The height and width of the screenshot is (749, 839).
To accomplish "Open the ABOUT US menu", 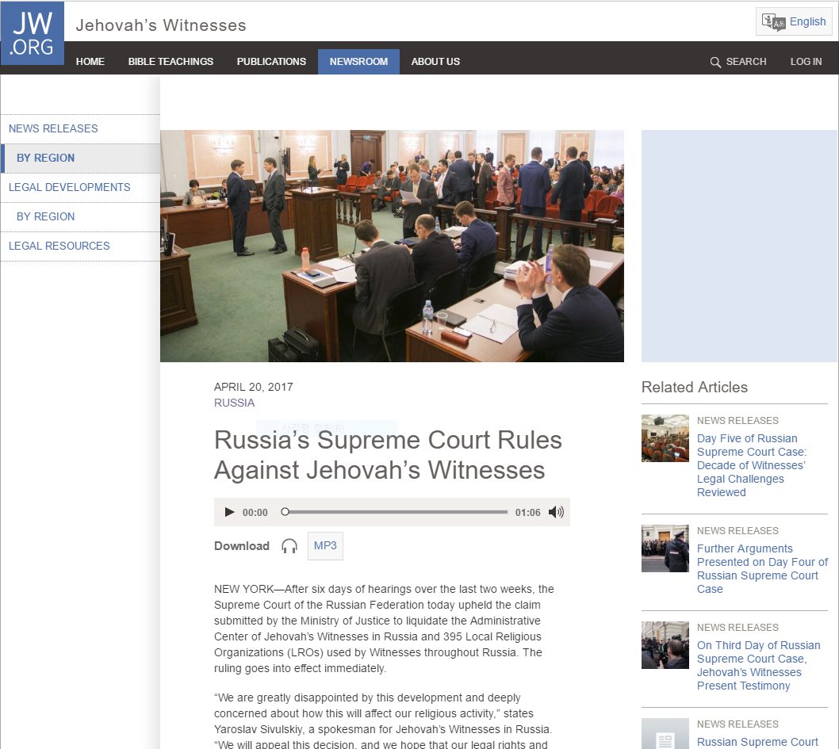I will [x=435, y=62].
